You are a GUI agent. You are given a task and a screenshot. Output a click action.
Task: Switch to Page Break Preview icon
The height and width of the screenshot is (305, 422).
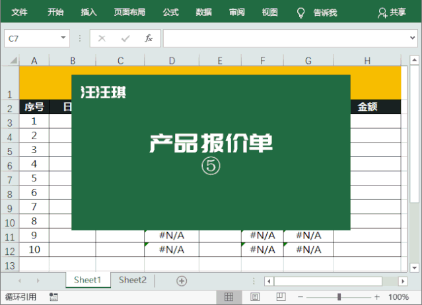[281, 297]
